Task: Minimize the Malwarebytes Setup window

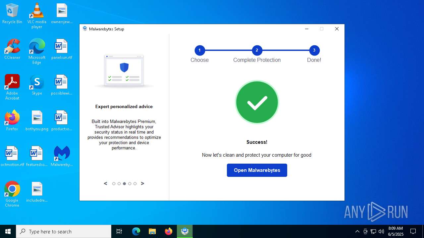Action: pyautogui.click(x=307, y=29)
